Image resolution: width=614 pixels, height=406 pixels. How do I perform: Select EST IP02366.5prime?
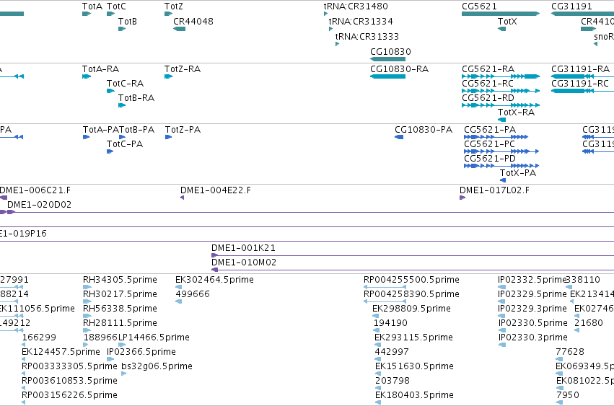point(141,352)
